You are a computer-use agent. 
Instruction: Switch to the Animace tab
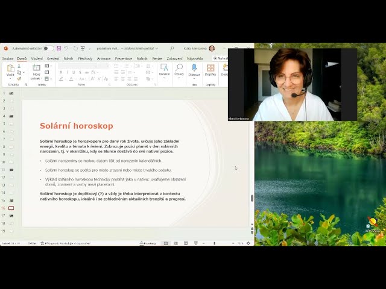[x=104, y=58]
